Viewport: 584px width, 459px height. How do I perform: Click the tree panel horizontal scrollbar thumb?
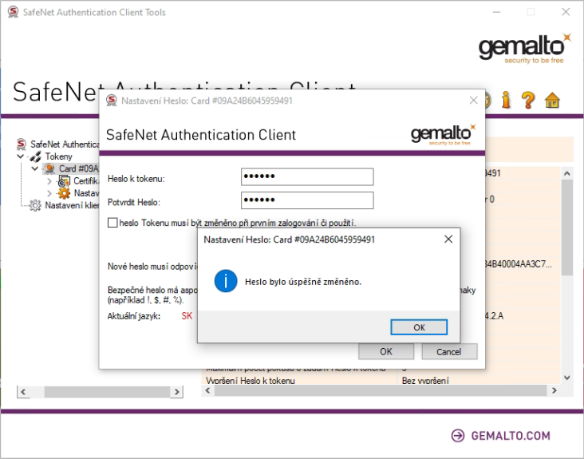click(107, 392)
